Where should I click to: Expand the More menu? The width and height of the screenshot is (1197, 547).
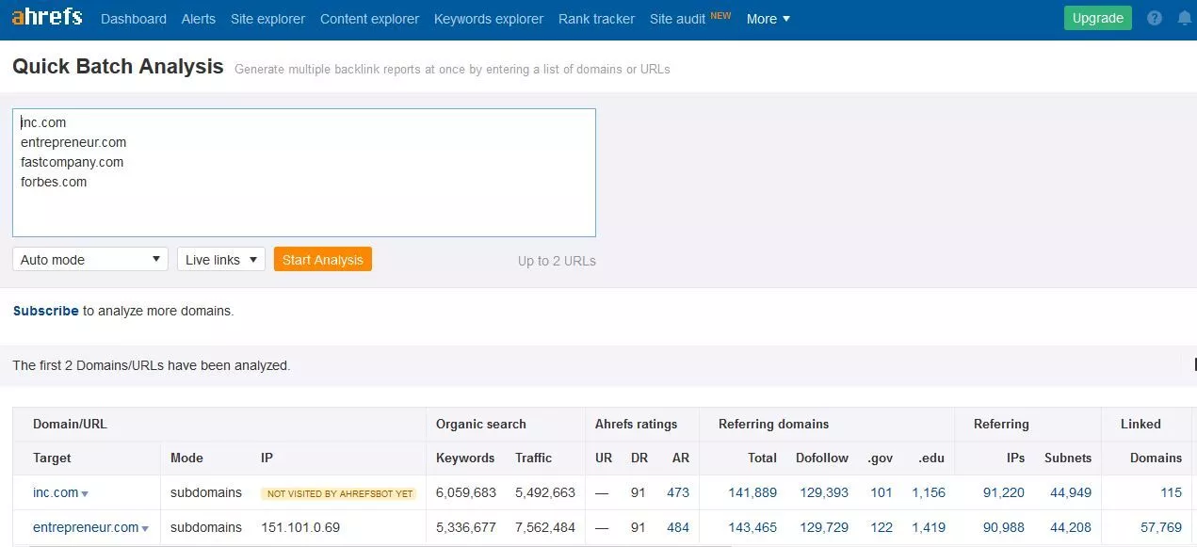(x=768, y=19)
